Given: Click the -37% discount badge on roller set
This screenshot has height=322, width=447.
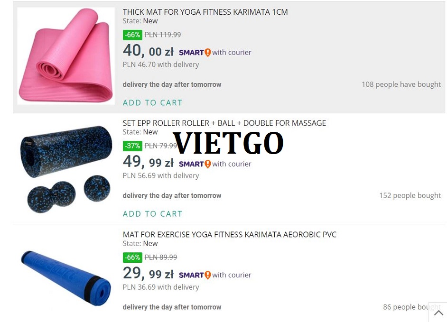Looking at the screenshot, I should [132, 146].
